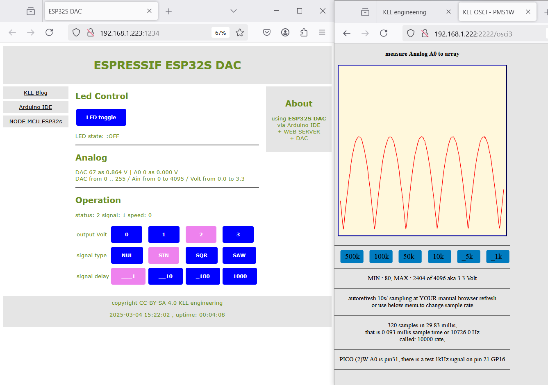Click the 192.168.1.222:2222/osci3 address field
The image size is (548, 385).
tap(473, 34)
